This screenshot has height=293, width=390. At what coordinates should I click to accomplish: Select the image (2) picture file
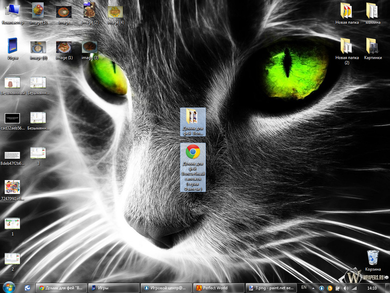(x=90, y=14)
